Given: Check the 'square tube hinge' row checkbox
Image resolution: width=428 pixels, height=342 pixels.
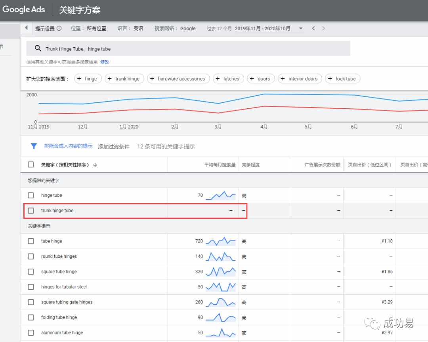Looking at the screenshot, I should tap(31, 272).
